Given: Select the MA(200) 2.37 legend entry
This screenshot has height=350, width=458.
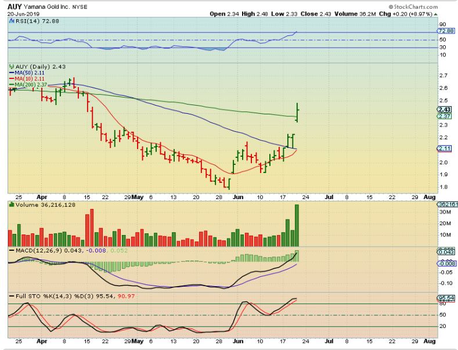Looking at the screenshot, I should [x=28, y=84].
